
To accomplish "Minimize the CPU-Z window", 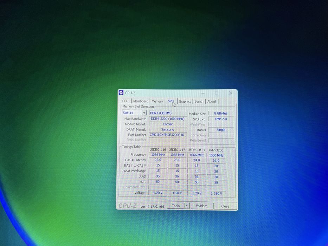I will pos(203,93).
